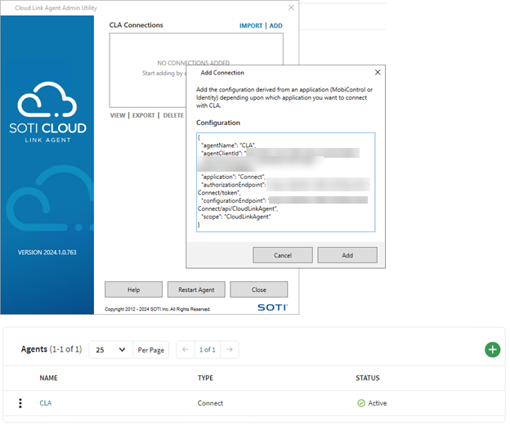Open the three-dot menu for CLA agent
The image size is (510, 426).
coord(20,403)
